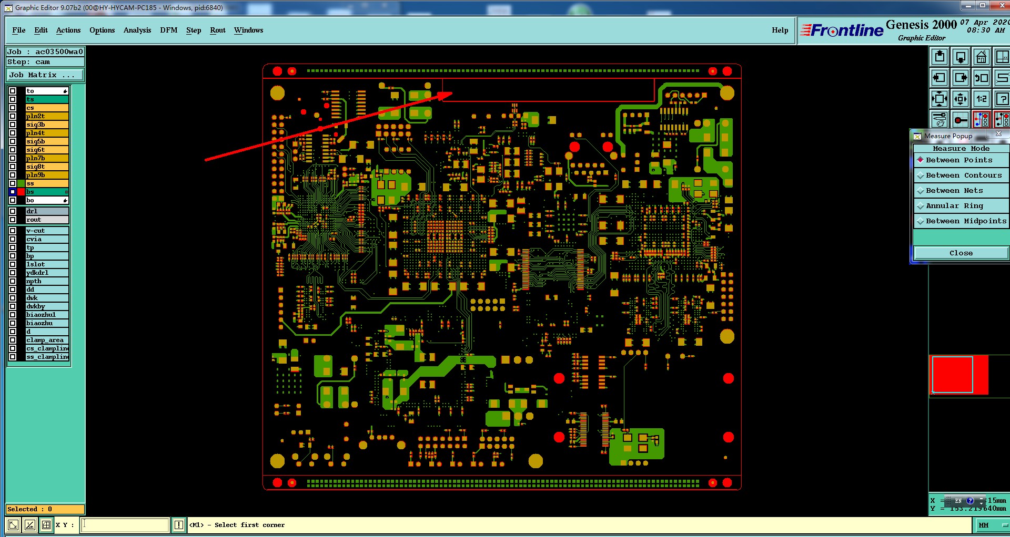Select Between Nets measure mode
Viewport: 1010px width, 537px height.
(x=961, y=191)
